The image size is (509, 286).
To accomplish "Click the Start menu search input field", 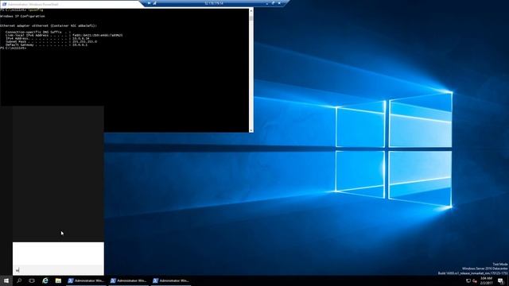I will (x=58, y=270).
